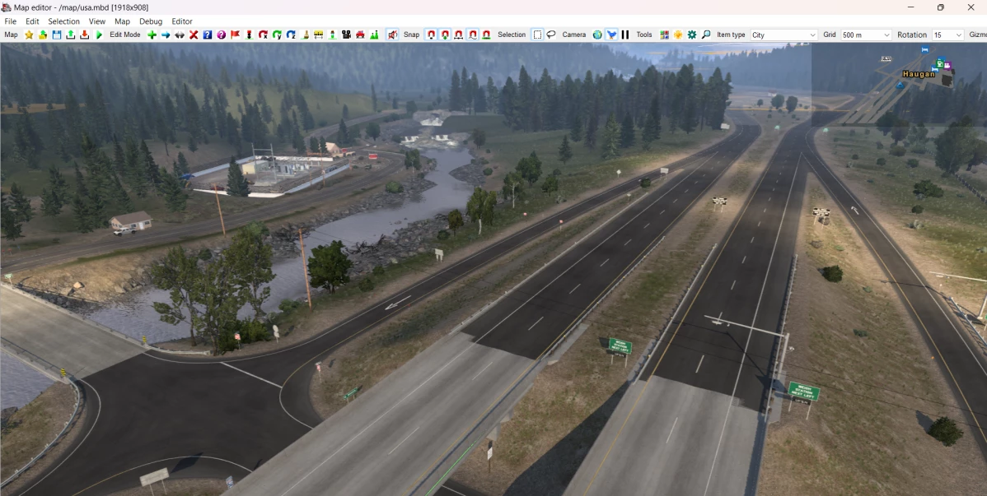
Task: Open the Rotation dropdown set to 15
Action: click(x=946, y=35)
